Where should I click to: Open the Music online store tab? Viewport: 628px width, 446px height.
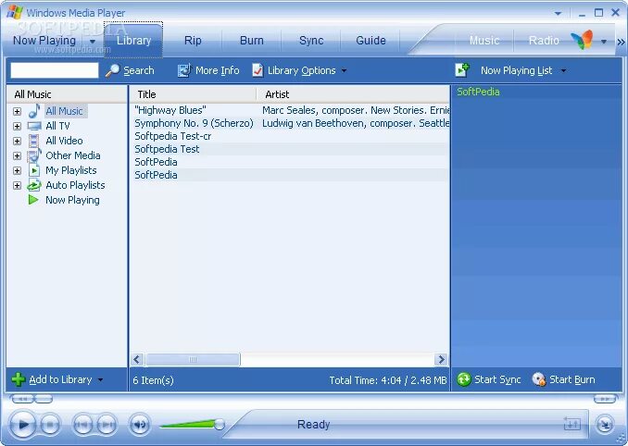(x=484, y=41)
